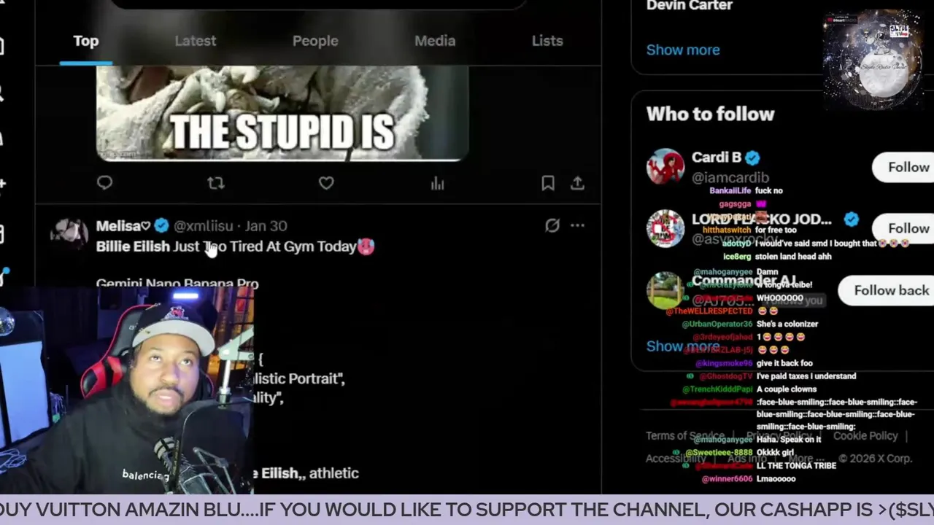Click the reply icon under the meme post

104,183
